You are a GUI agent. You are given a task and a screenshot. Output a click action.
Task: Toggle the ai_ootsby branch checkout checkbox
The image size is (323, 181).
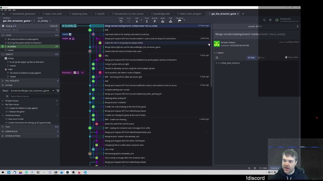point(3,47)
